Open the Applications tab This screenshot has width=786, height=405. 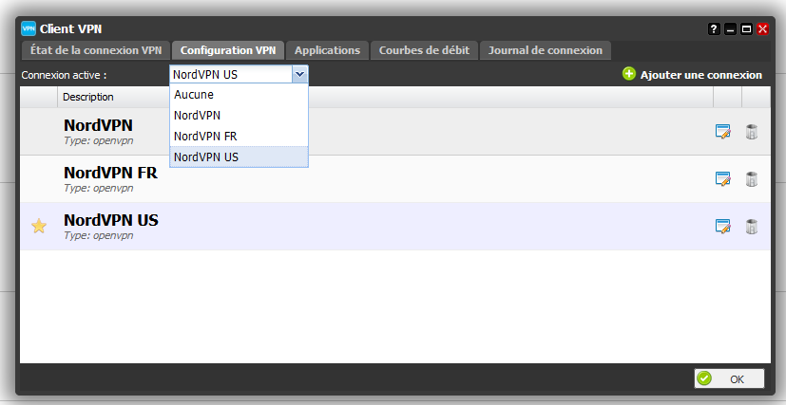coord(327,50)
